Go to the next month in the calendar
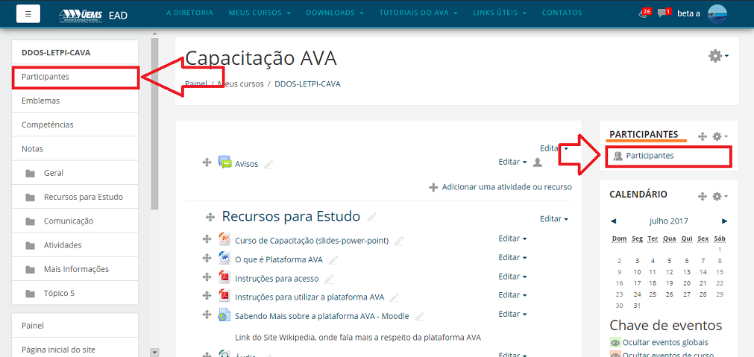The width and height of the screenshot is (754, 357). 725,221
